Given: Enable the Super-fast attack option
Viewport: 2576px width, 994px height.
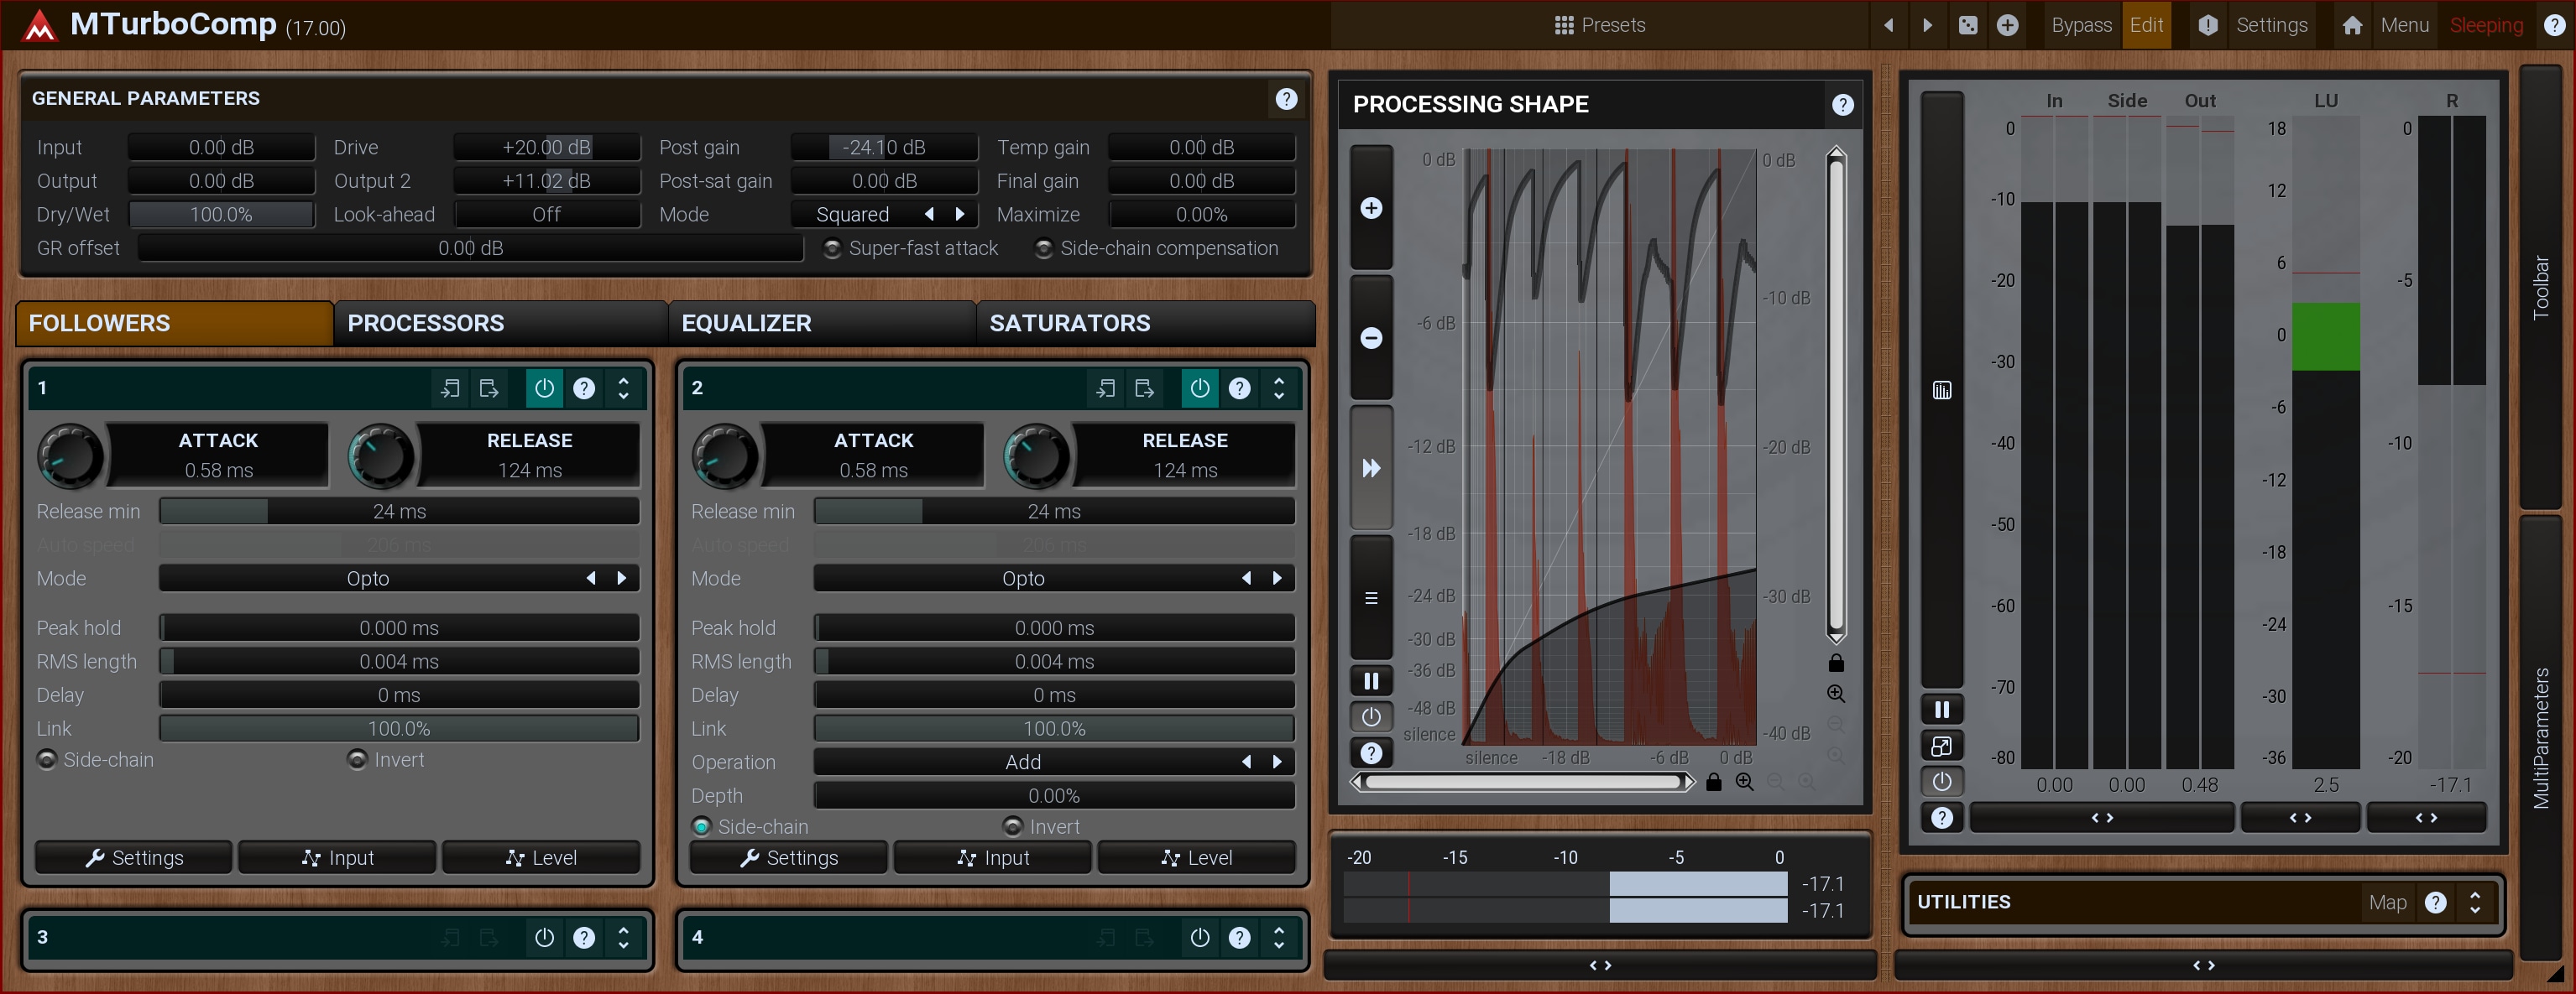Looking at the screenshot, I should click(x=832, y=249).
